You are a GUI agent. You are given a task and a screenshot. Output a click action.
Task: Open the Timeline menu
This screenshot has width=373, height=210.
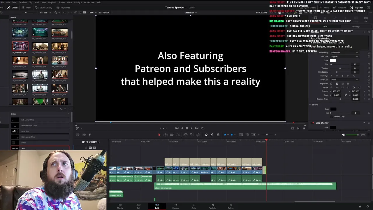[x=22, y=2]
